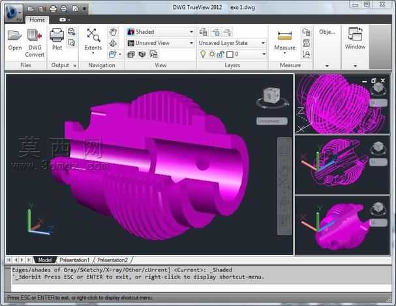This screenshot has height=306, width=396.
Task: Toggle the layer on/off lightbulb
Action: 203,54
